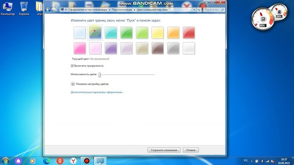Launch Yandex Browser 'Y' taskbar icon
The width and height of the screenshot is (294, 165).
pyautogui.click(x=74, y=161)
